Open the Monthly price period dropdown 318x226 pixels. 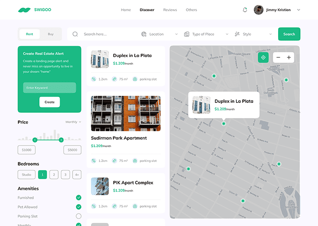point(73,122)
